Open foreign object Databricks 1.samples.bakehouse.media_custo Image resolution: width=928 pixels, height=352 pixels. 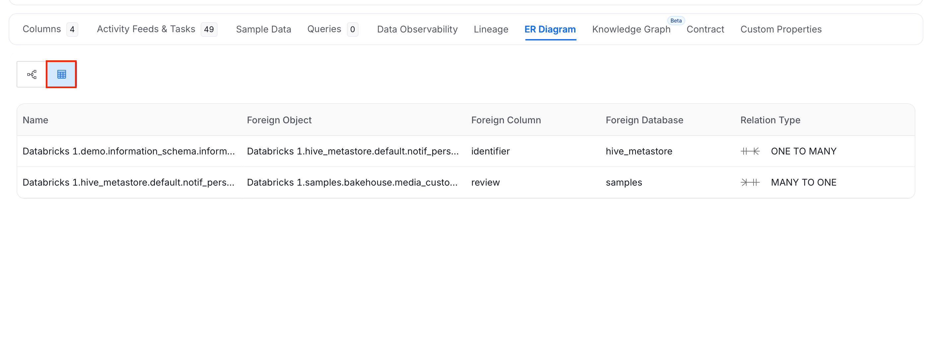click(x=352, y=183)
